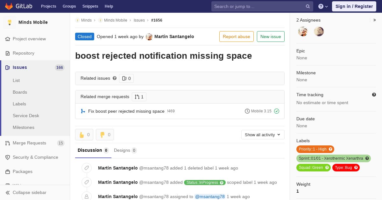Click Report abuse button

tap(237, 37)
